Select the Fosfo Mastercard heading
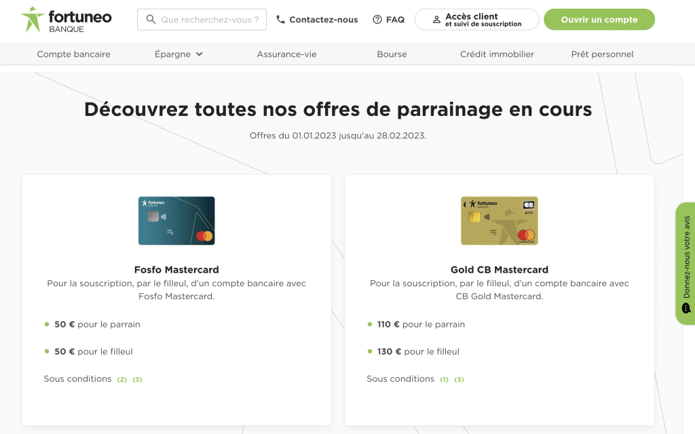695x434 pixels. (176, 270)
